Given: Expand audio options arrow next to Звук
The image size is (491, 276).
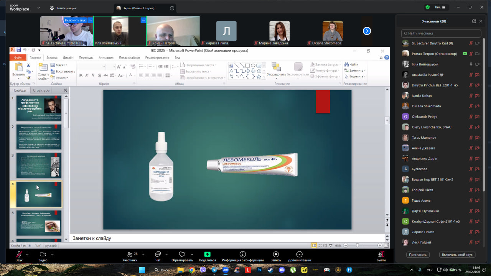Looking at the screenshot, I should [x=27, y=254].
